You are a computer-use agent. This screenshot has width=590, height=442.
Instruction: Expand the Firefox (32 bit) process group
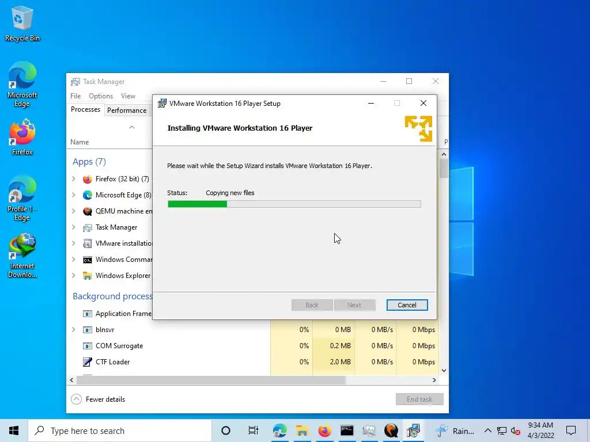74,180
